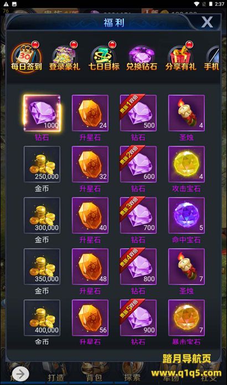Select the yellow 攻击宝石 gem reward
The width and height of the screenshot is (227, 385).
[x=187, y=164]
